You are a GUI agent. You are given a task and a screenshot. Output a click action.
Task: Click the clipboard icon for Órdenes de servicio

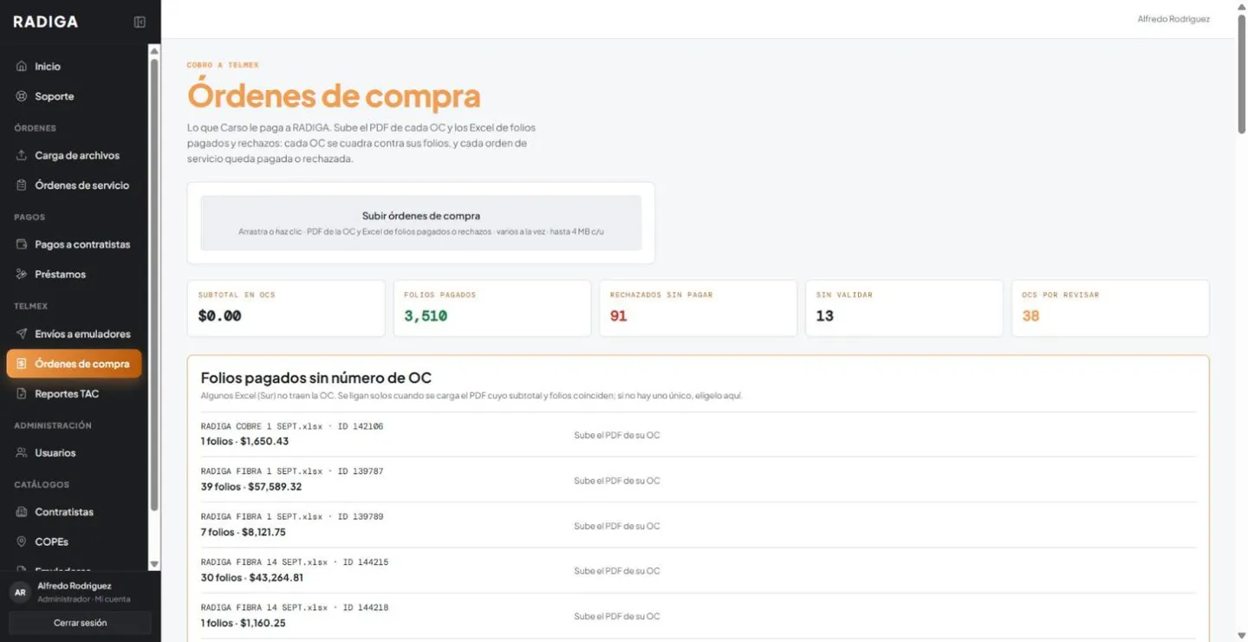click(22, 185)
